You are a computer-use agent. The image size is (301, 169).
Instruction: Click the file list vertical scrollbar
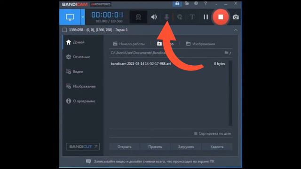pos(230,93)
